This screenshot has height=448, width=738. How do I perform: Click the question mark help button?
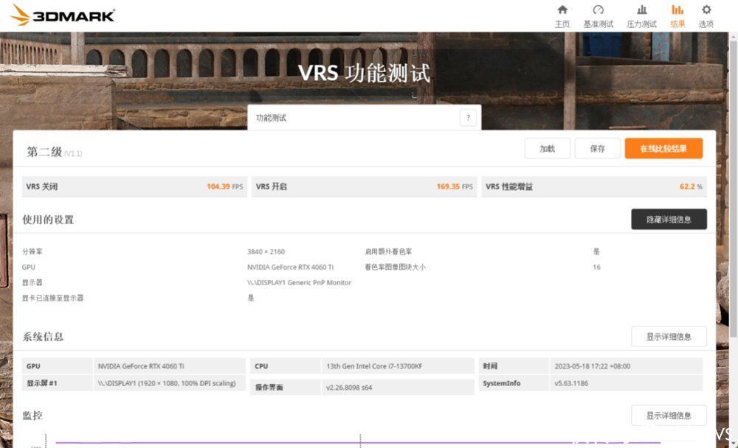pyautogui.click(x=468, y=117)
